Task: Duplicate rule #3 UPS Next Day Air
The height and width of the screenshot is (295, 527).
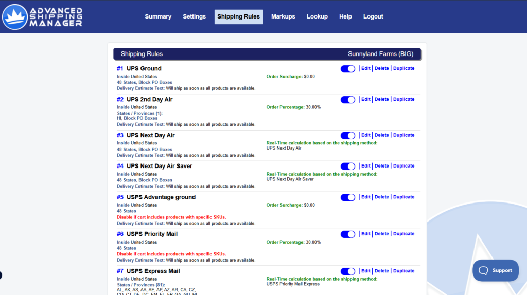Action: click(x=403, y=135)
